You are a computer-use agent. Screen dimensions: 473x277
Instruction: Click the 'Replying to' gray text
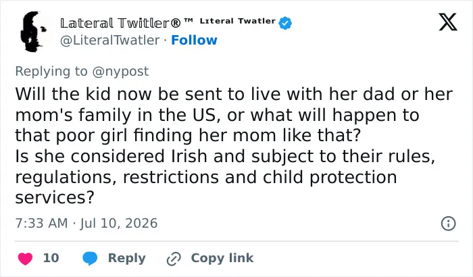coord(51,72)
